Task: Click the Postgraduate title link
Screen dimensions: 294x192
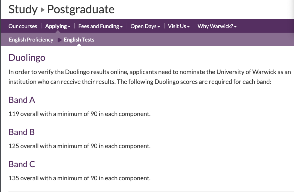Action: click(x=81, y=9)
